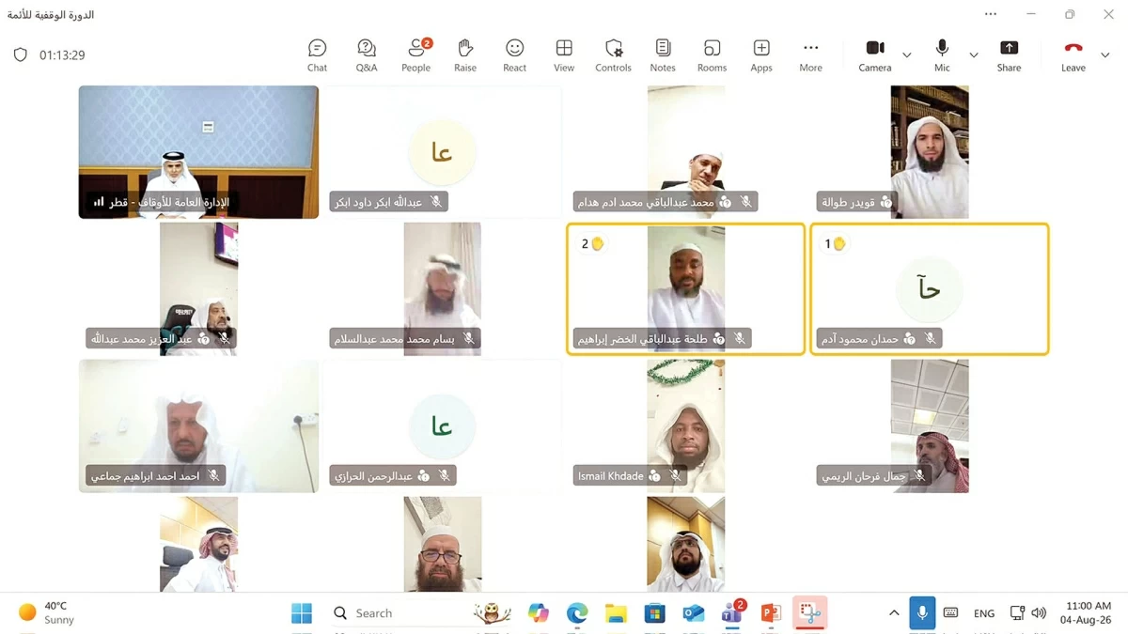The width and height of the screenshot is (1128, 634).
Task: Open meeting Notes
Action: (663, 54)
